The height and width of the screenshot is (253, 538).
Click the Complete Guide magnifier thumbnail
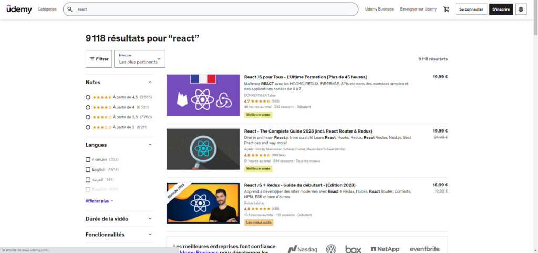[203, 149]
